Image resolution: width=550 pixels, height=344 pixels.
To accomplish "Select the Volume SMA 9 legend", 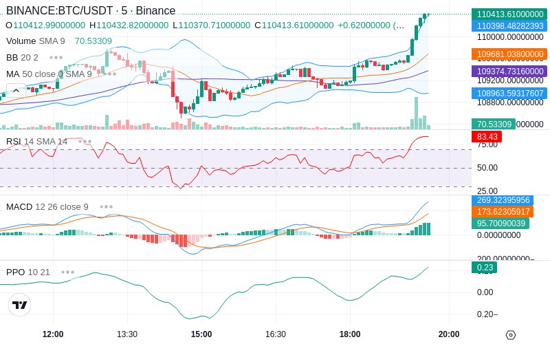I will click(x=36, y=41).
